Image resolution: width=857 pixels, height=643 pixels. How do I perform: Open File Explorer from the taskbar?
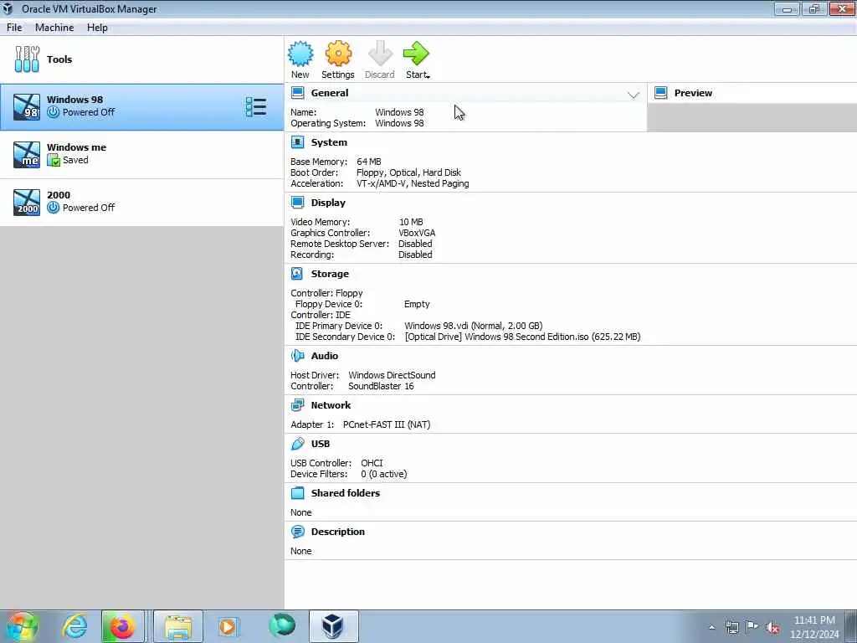coord(178,626)
